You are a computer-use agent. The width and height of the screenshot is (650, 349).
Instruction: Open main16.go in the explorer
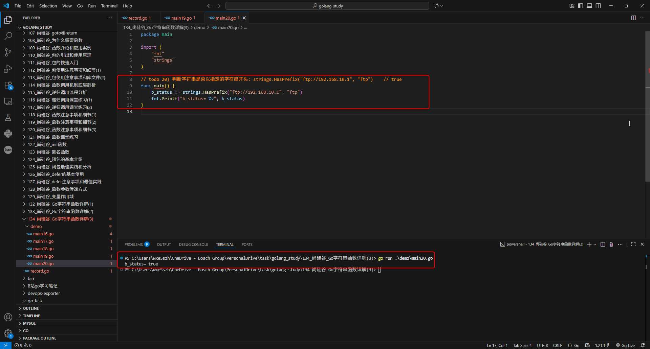pos(67,234)
